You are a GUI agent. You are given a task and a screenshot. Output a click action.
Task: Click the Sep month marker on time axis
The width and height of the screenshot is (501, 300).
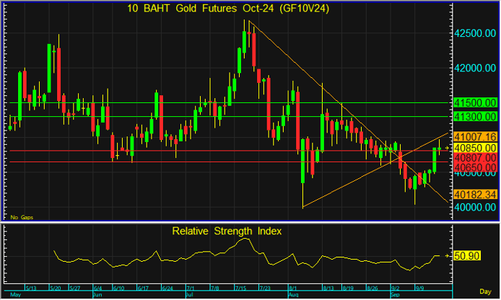tap(395, 295)
